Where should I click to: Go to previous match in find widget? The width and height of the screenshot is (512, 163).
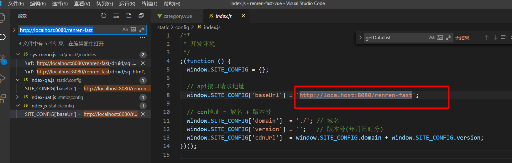click(x=486, y=37)
